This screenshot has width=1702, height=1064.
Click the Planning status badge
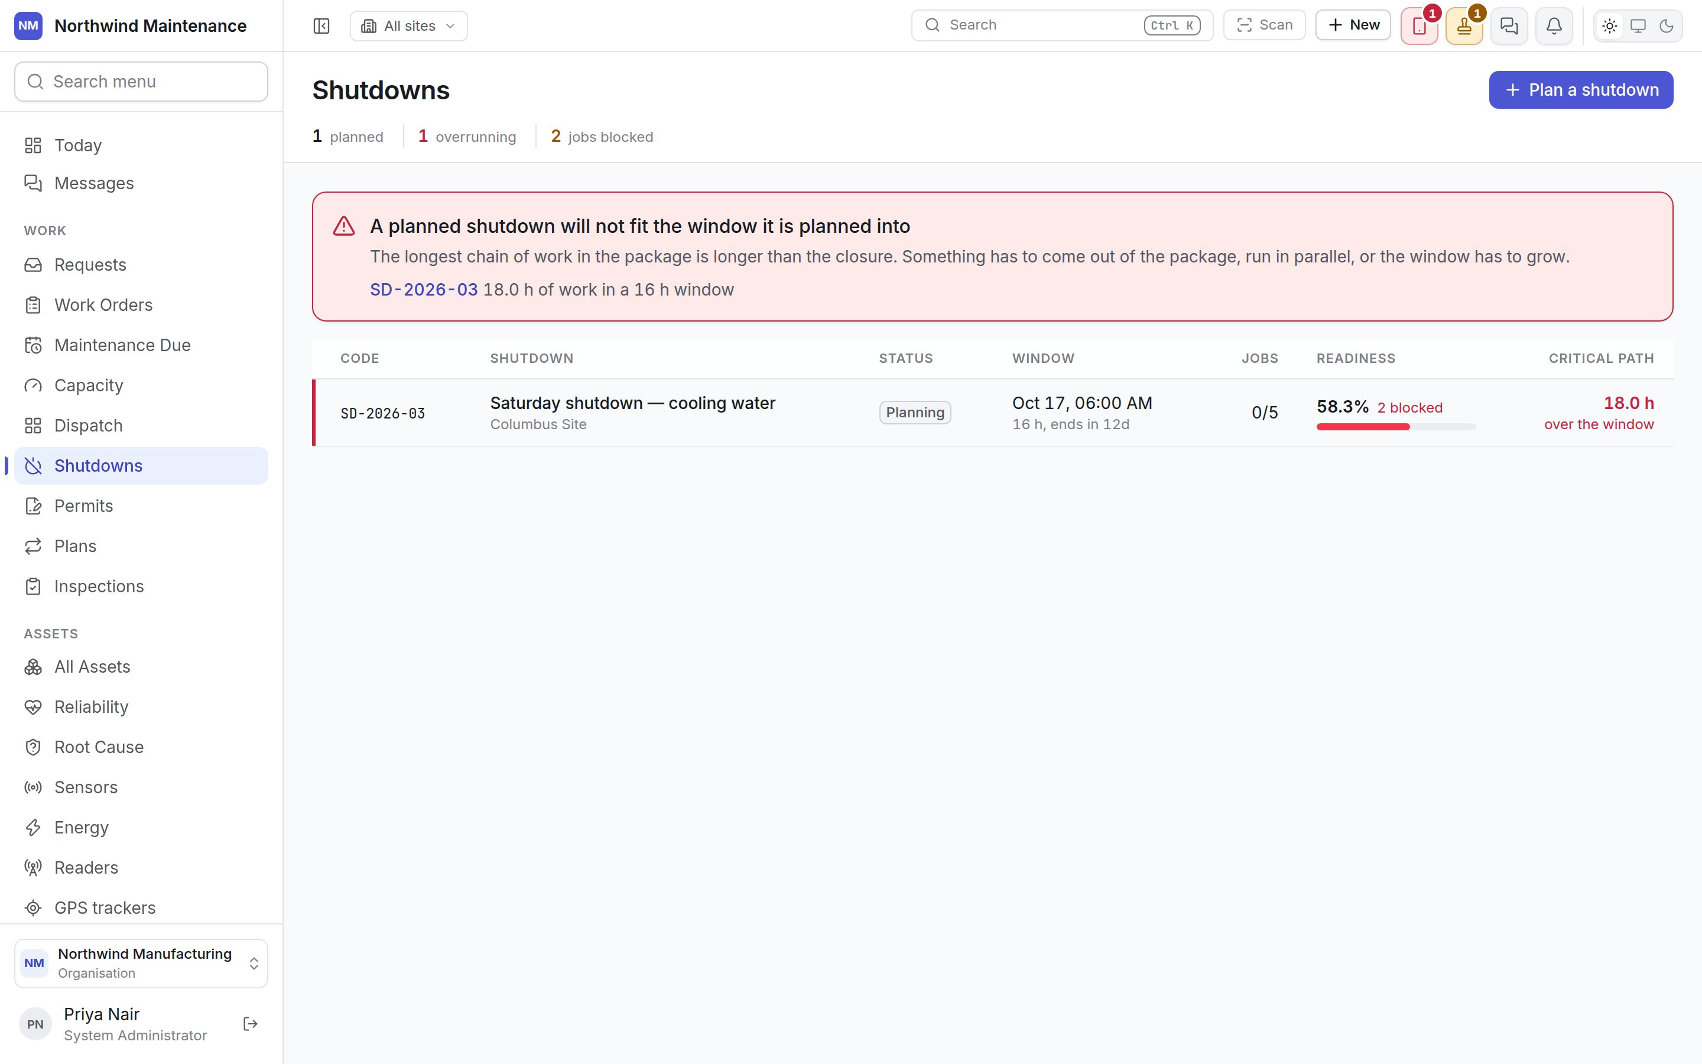point(915,413)
